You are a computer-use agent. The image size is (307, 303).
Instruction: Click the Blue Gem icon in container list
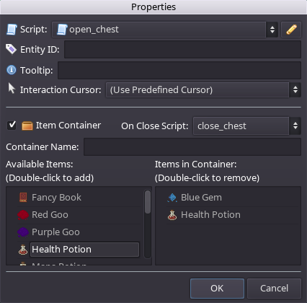172,198
